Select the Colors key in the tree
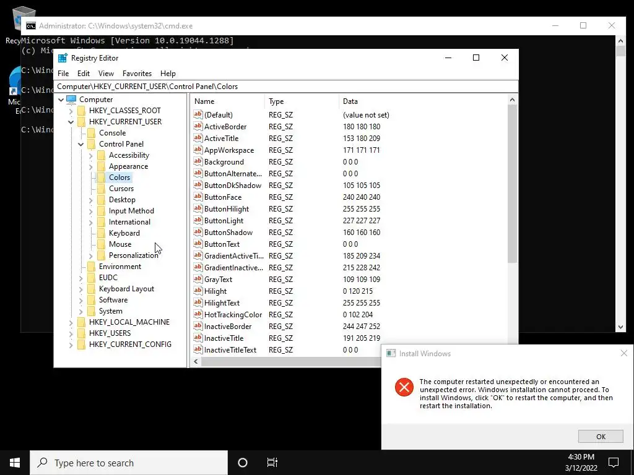The width and height of the screenshot is (634, 475). click(x=119, y=178)
